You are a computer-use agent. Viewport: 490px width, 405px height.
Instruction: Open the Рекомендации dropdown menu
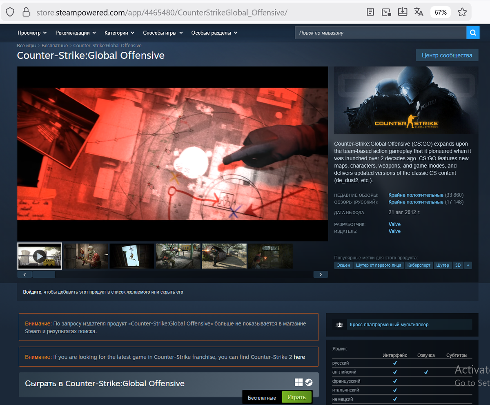[x=76, y=33]
